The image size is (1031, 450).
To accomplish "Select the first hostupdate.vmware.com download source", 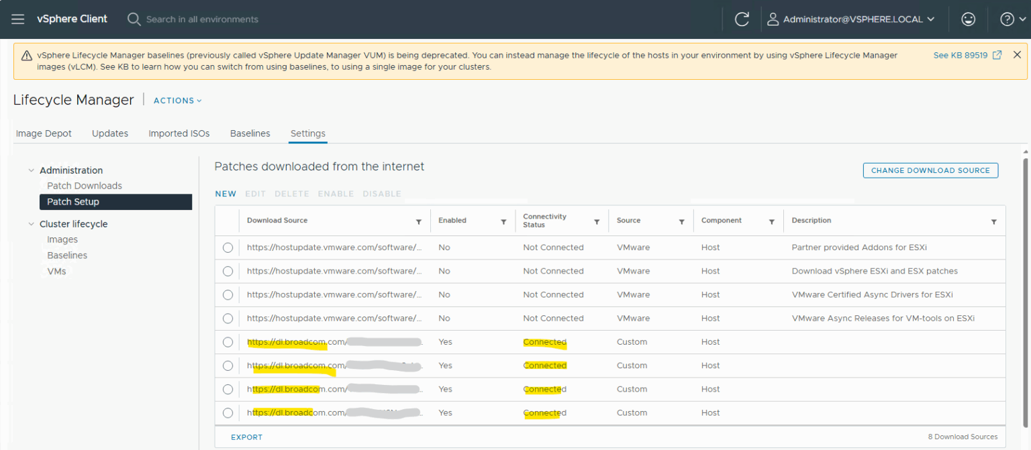I will 228,247.
